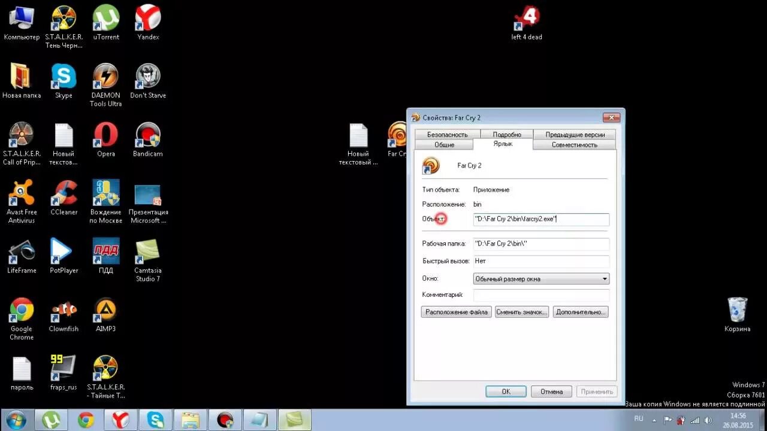Image resolution: width=767 pixels, height=431 pixels.
Task: Select the left 4 dead shortcut
Action: point(527,24)
